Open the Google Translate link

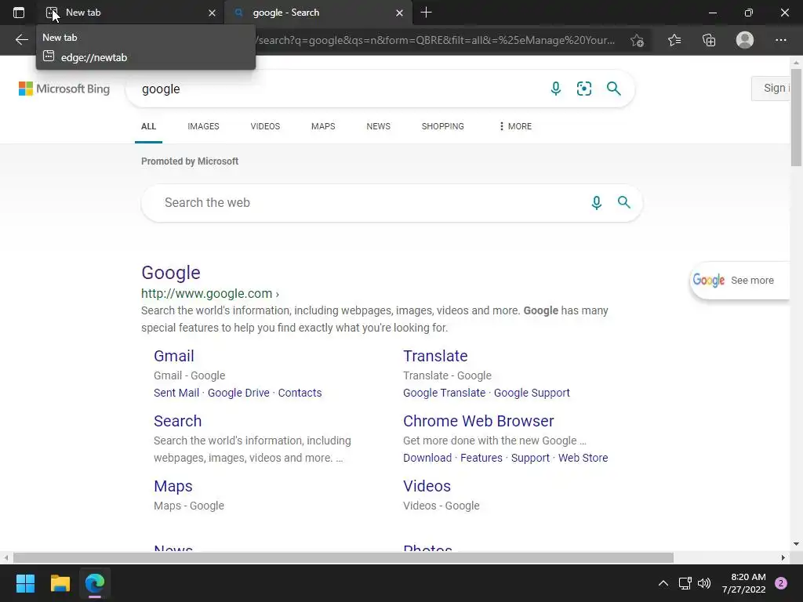[x=444, y=393]
